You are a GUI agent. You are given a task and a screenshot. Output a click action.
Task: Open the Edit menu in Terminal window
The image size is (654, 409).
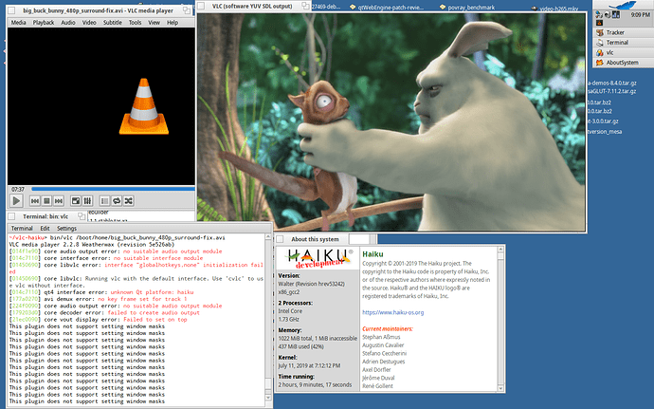[45, 229]
